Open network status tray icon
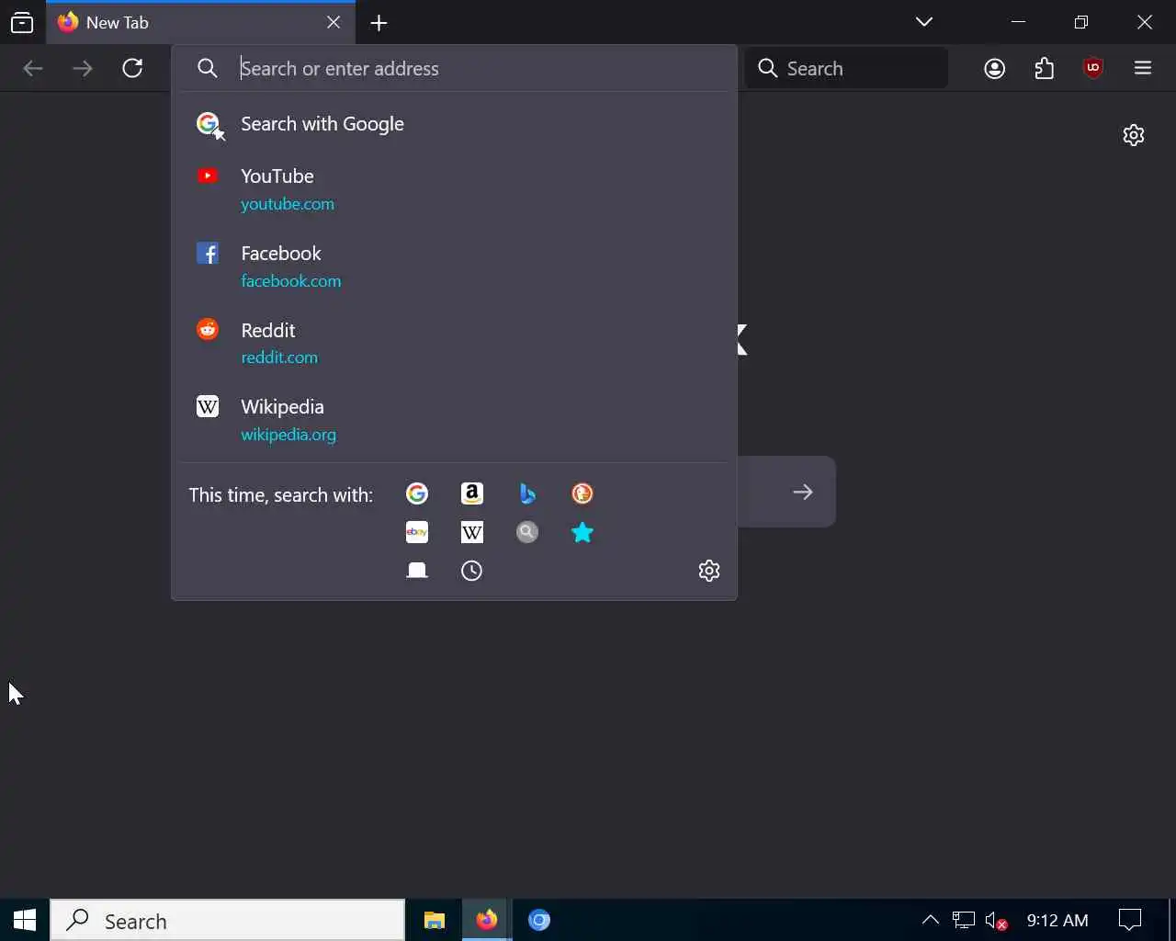The height and width of the screenshot is (941, 1176). coord(963,920)
